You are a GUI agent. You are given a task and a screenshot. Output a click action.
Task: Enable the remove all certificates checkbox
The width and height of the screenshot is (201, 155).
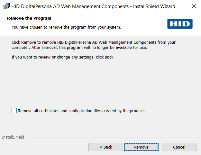click(x=14, y=111)
